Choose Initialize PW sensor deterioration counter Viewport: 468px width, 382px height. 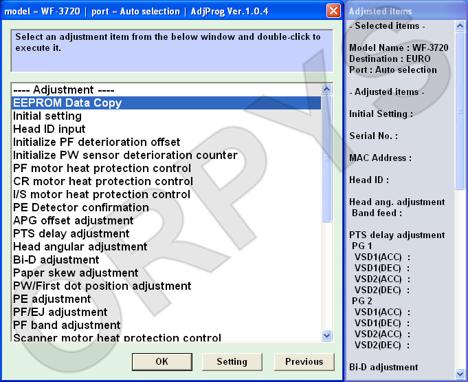[x=166, y=155]
